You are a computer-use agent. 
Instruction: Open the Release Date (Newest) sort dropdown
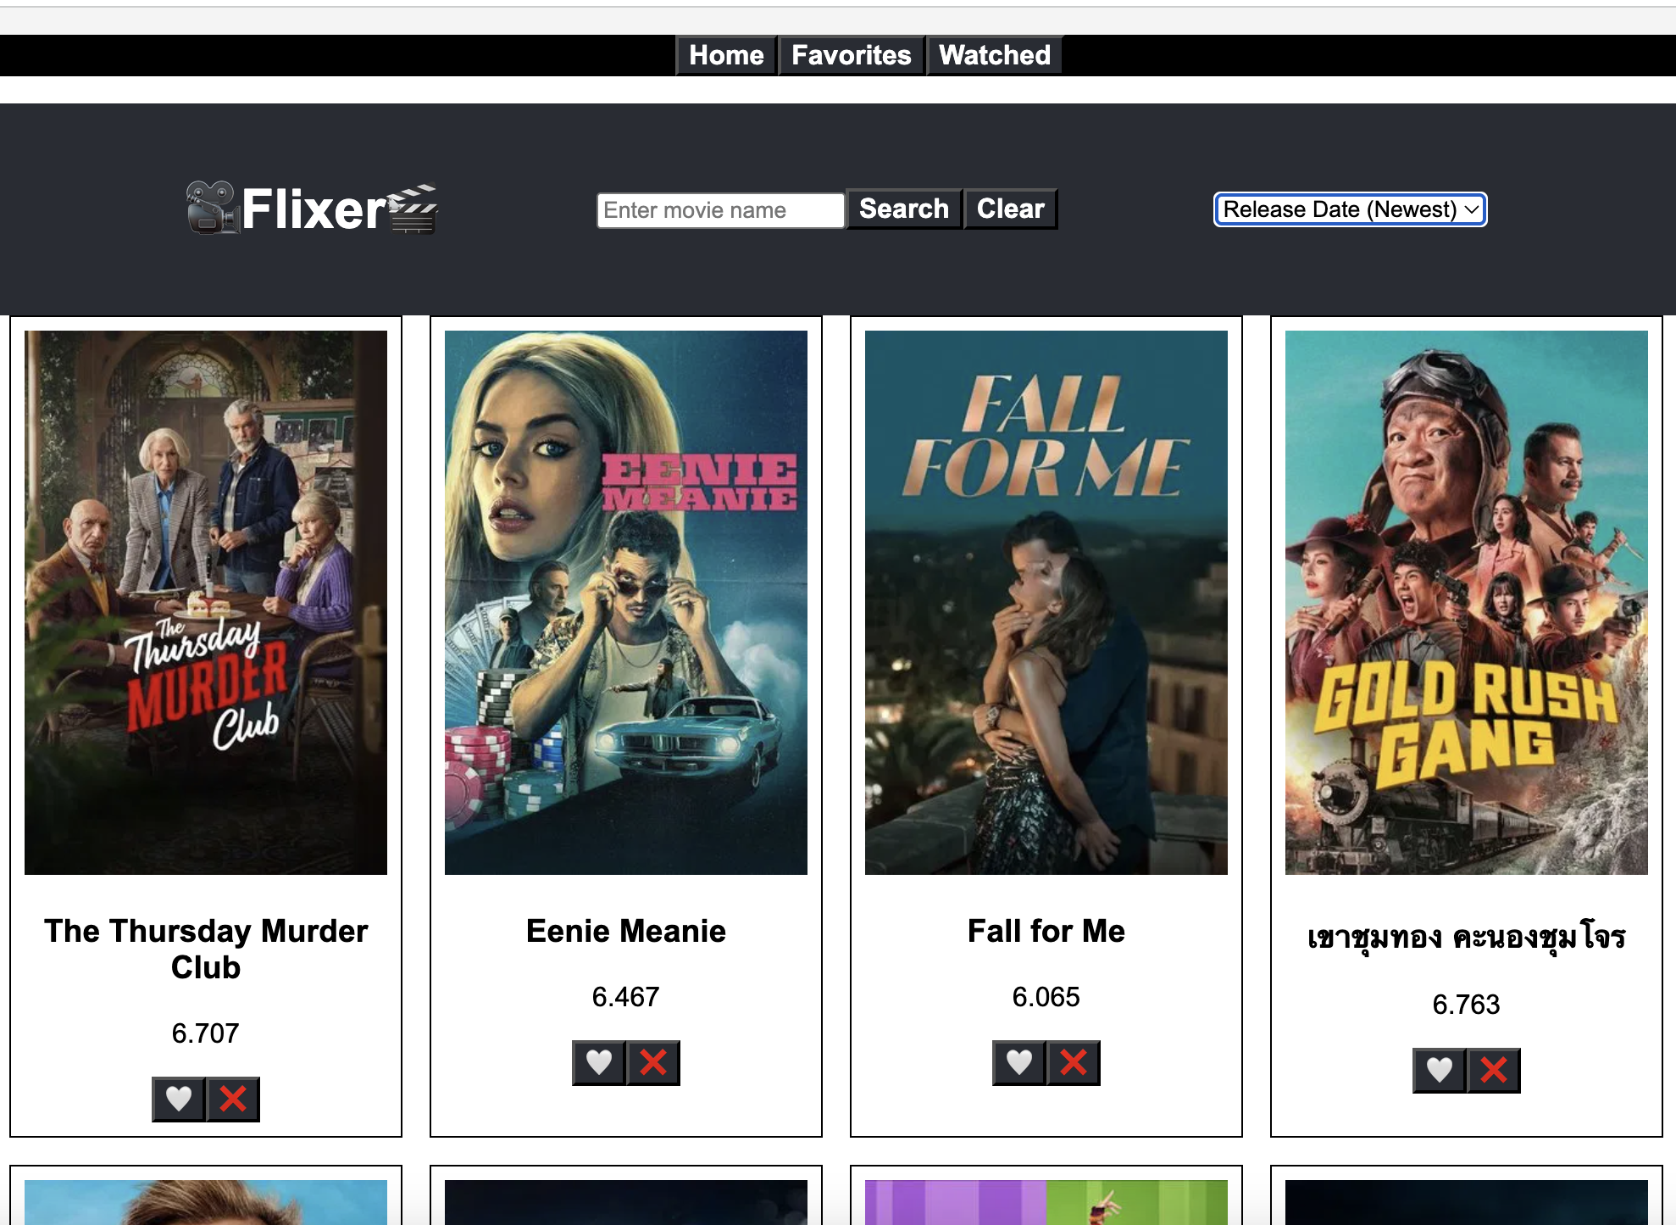pos(1350,209)
